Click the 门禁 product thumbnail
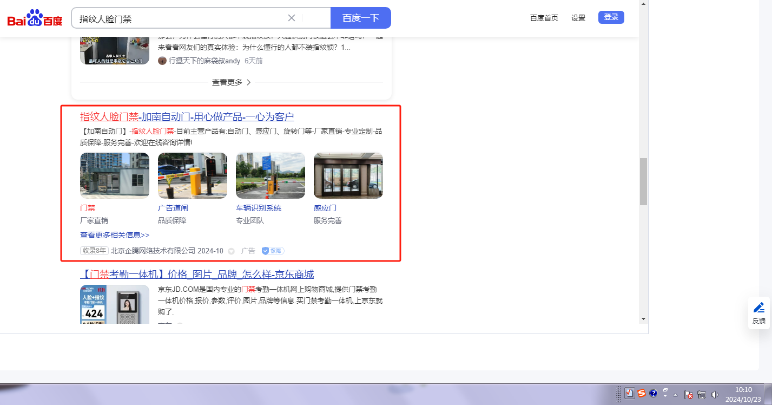The width and height of the screenshot is (772, 405). coord(115,175)
